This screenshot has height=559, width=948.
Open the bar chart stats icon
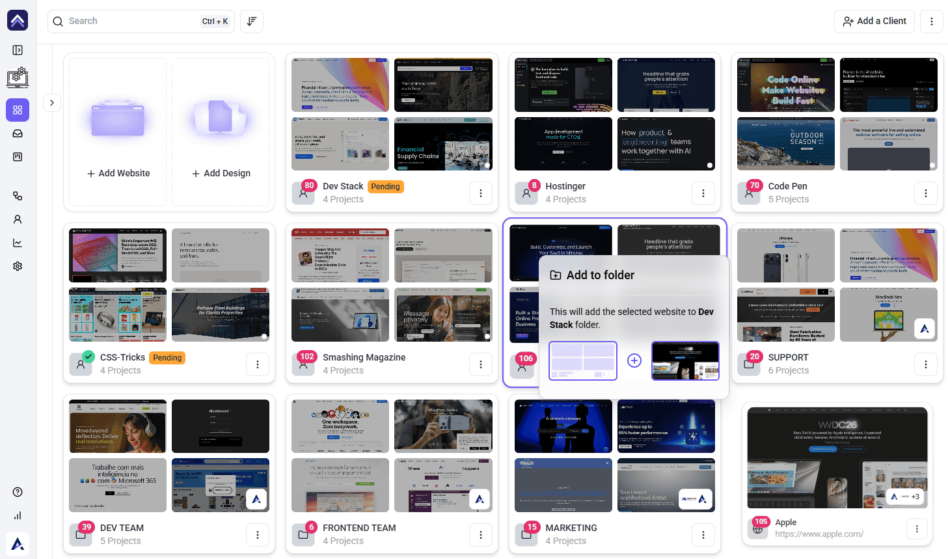click(x=18, y=515)
